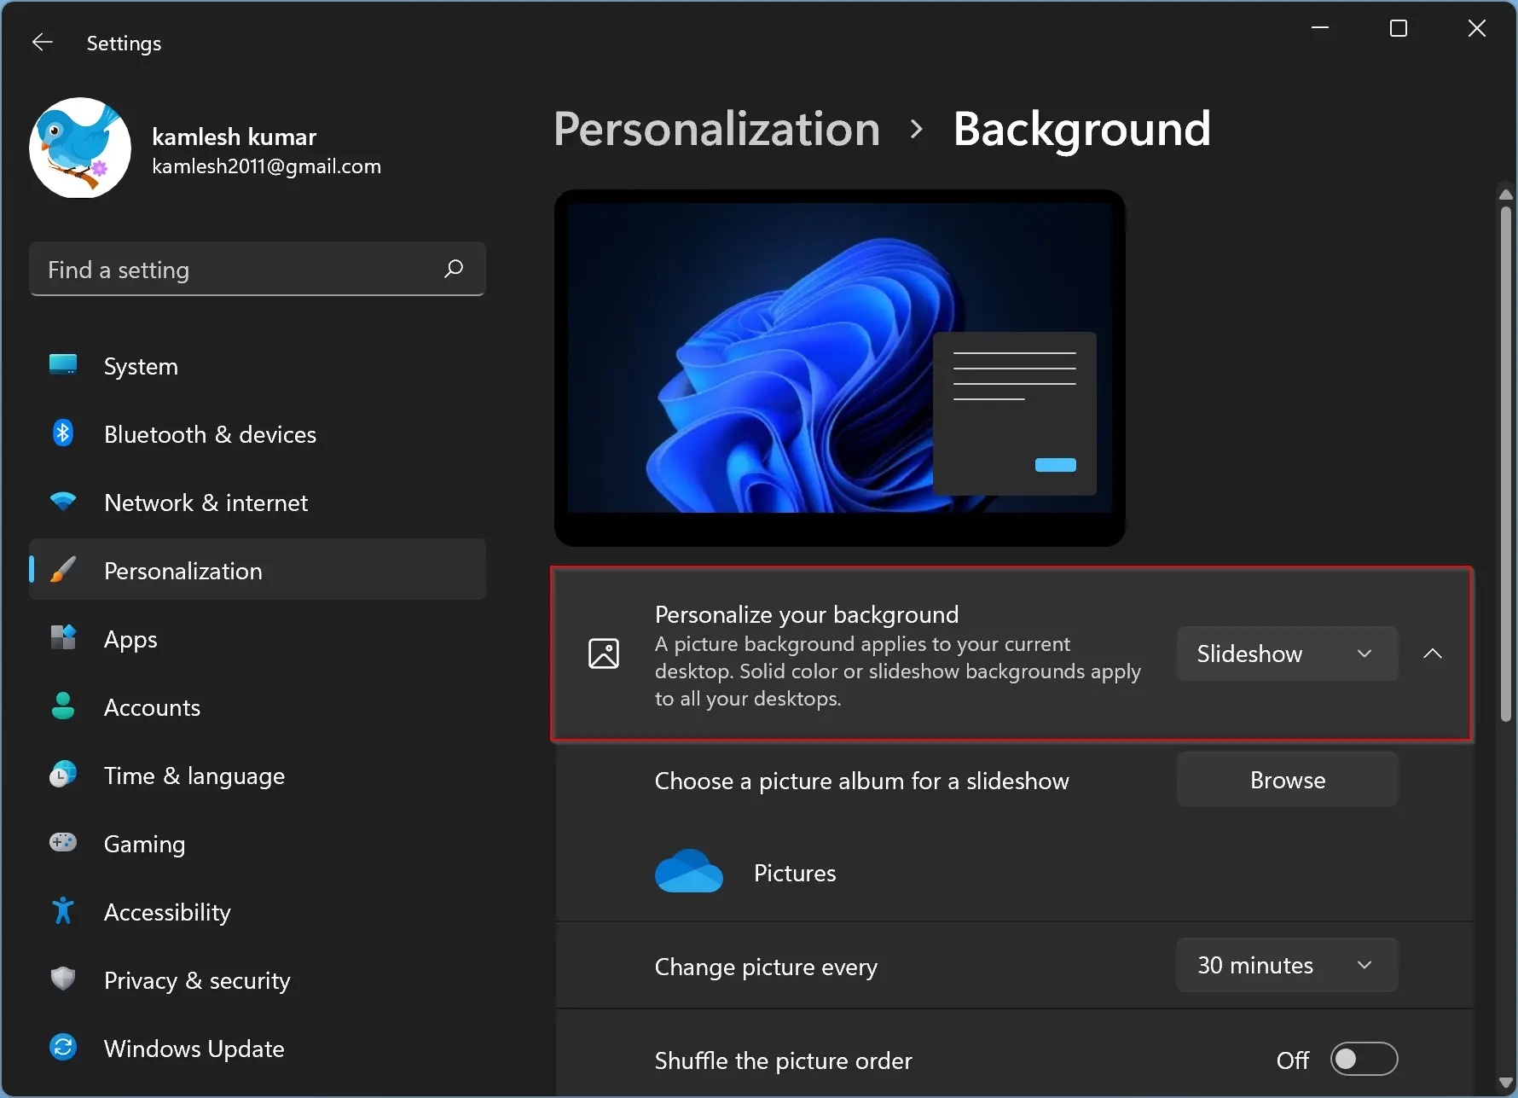Image resolution: width=1518 pixels, height=1098 pixels.
Task: Collapse the Personalize your background section
Action: [1433, 654]
